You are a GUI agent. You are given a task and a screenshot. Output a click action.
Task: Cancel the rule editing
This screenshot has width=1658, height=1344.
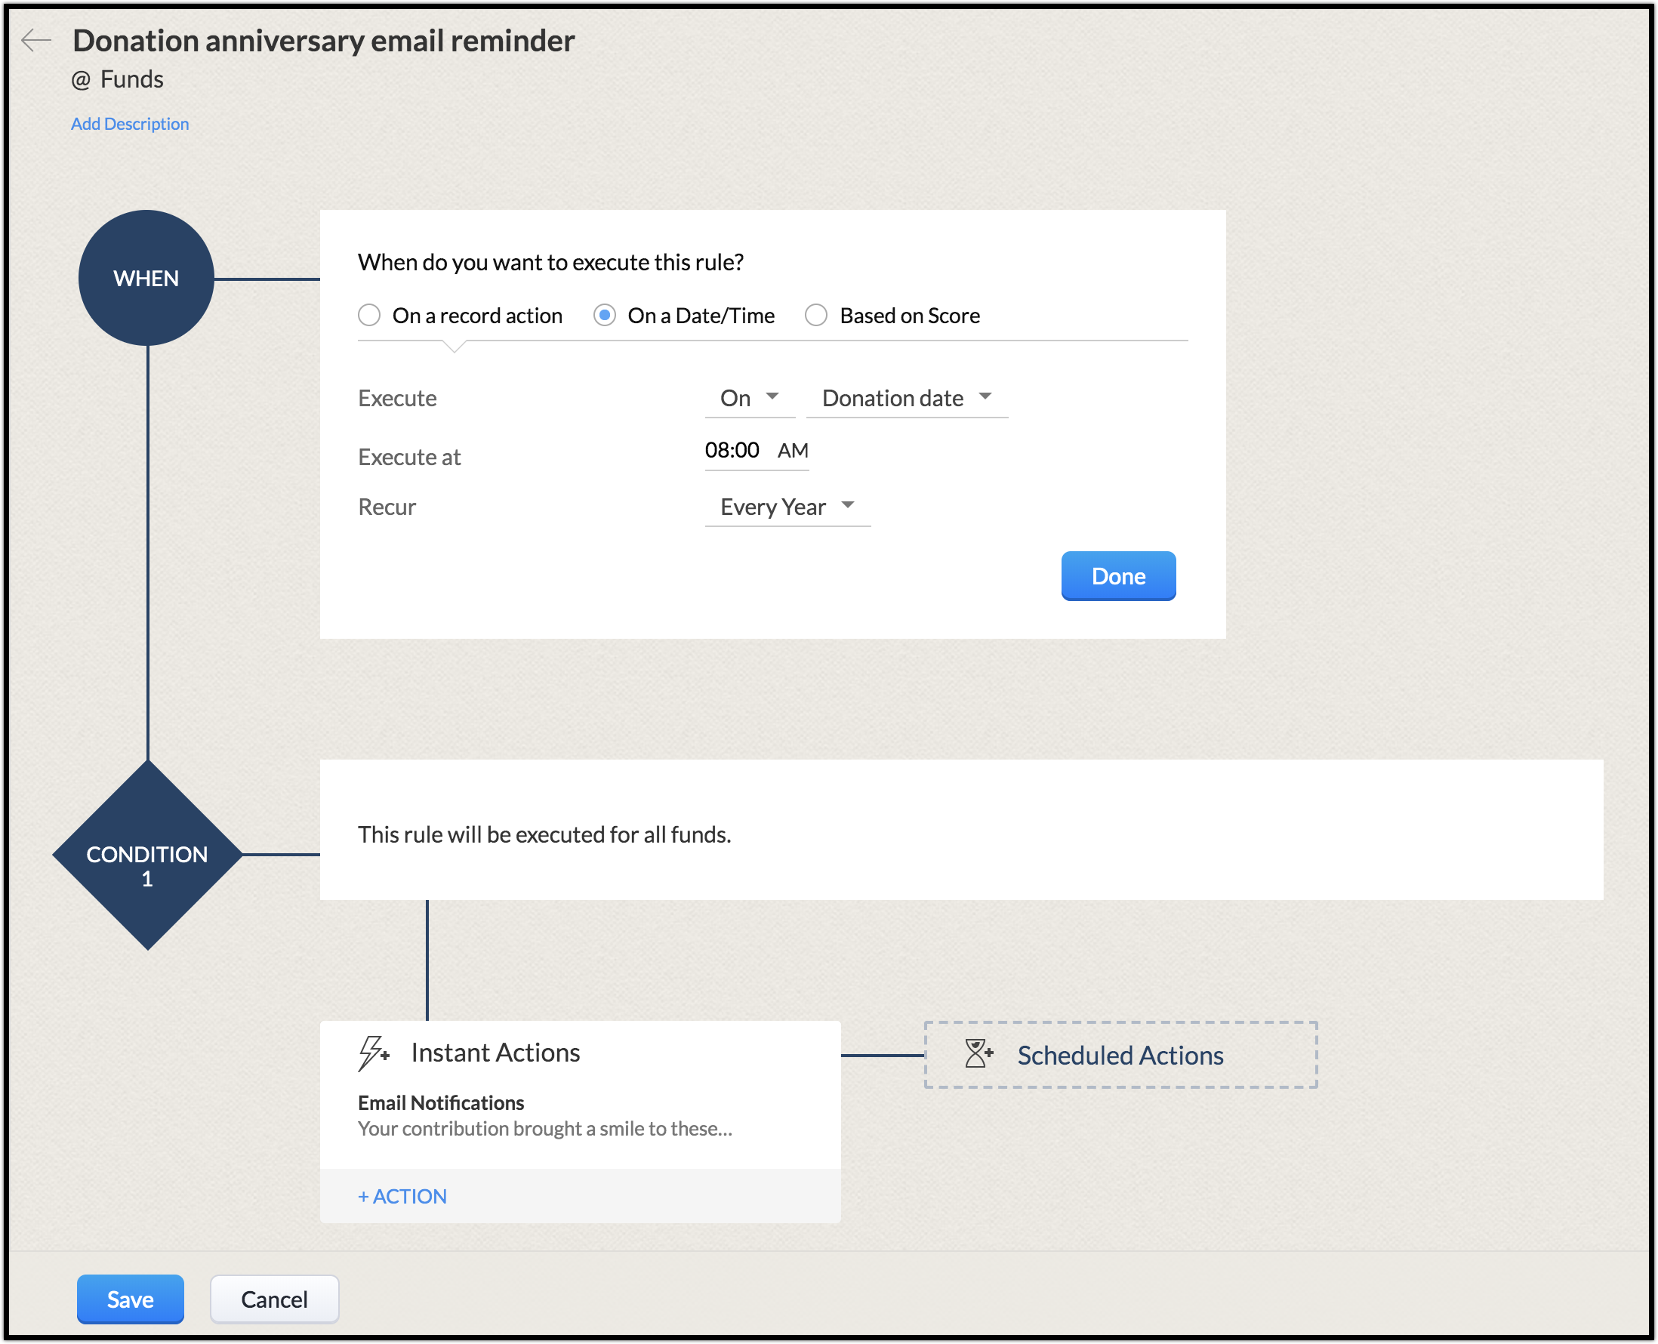pos(274,1299)
